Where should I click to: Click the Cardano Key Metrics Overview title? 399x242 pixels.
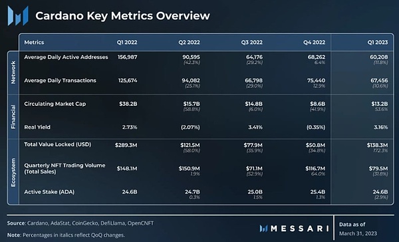click(122, 16)
